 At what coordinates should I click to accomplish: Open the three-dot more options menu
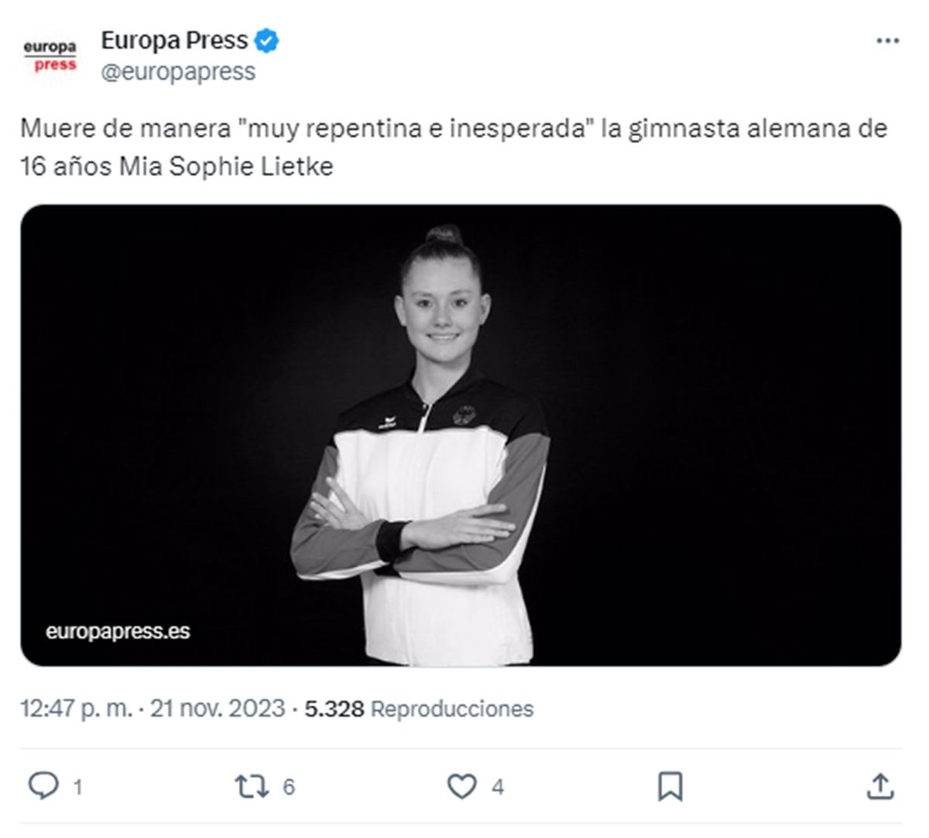(x=887, y=41)
